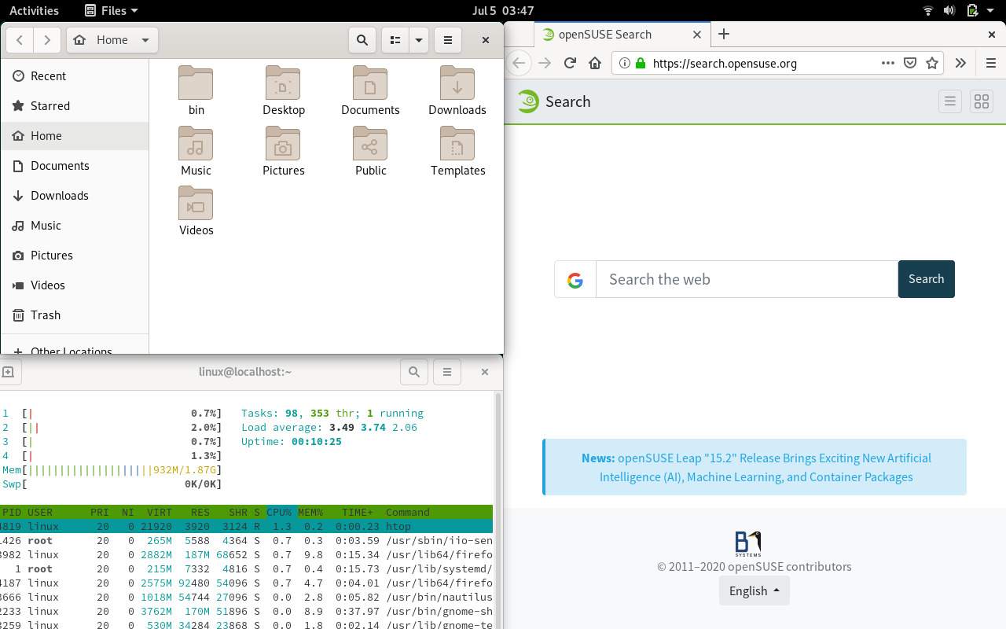Open the Files hamburger menu

(x=447, y=39)
